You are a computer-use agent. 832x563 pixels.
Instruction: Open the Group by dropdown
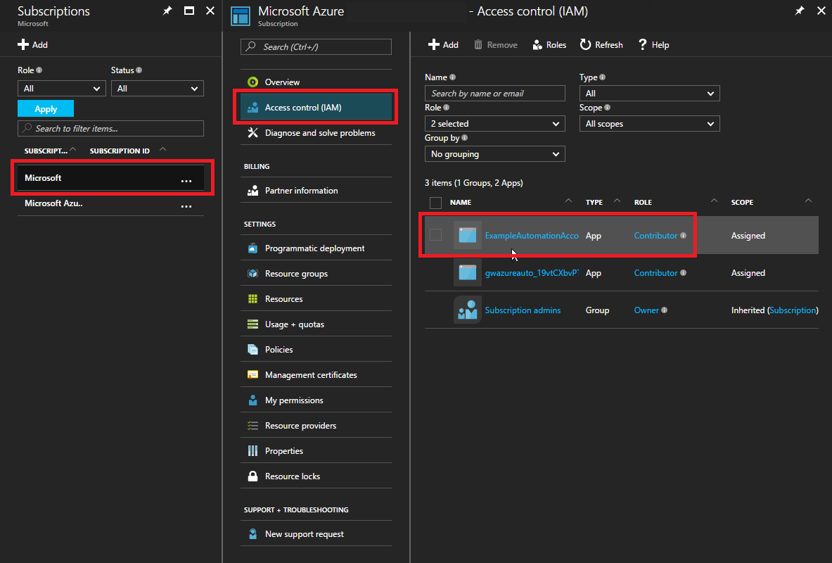(x=494, y=154)
